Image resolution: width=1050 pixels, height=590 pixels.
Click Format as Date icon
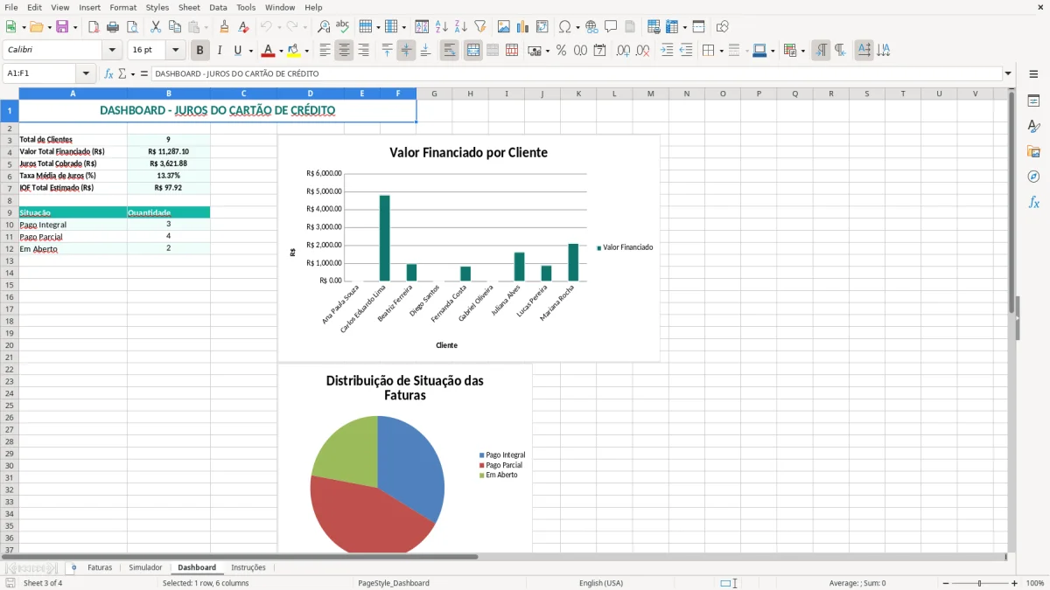[x=599, y=51]
